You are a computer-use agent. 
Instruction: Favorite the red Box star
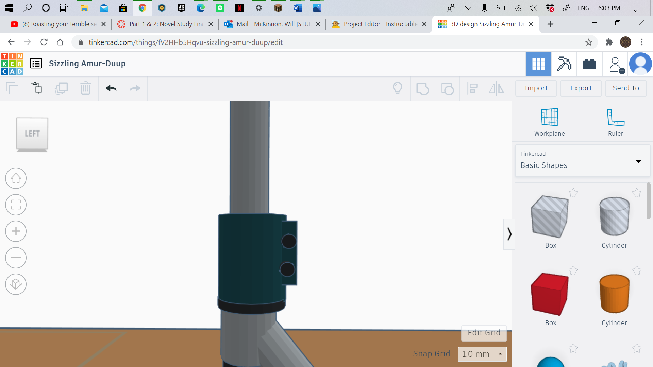point(573,270)
